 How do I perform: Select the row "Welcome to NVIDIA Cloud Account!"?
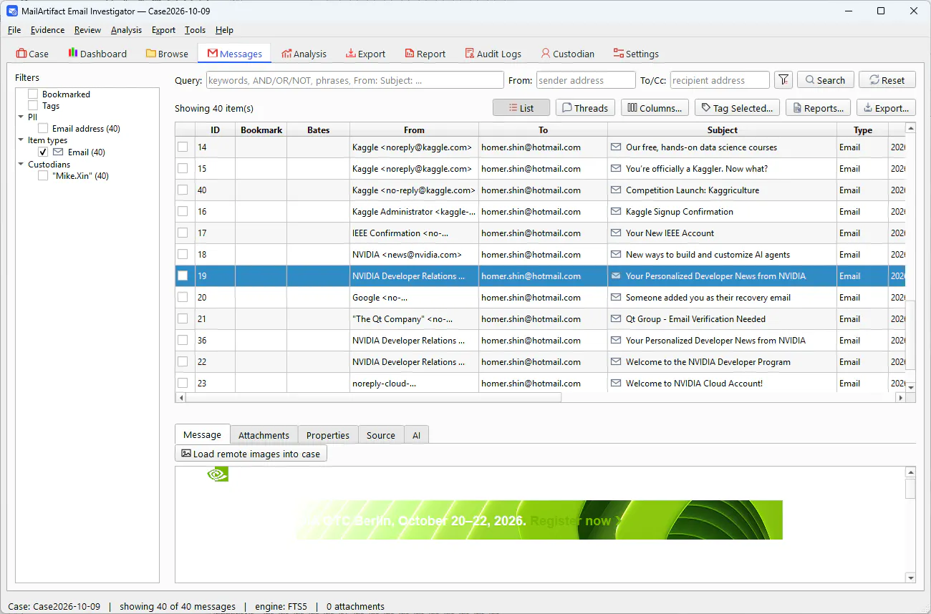pos(540,384)
